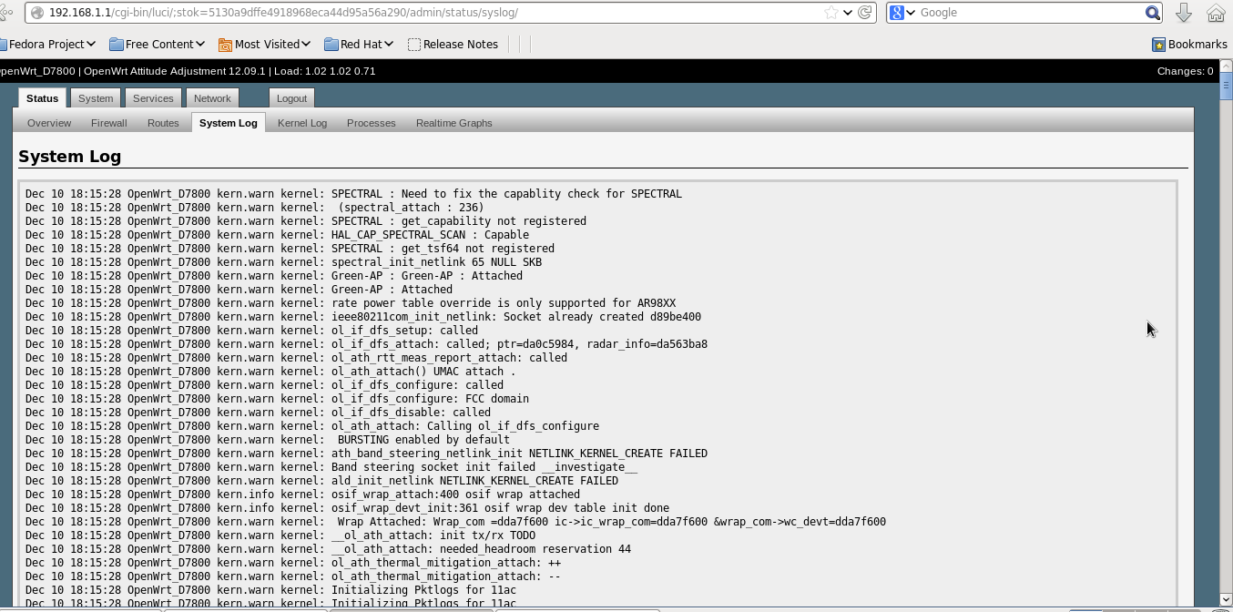1233x612 pixels.
Task: Open the Release Notes bookmark
Action: pyautogui.click(x=453, y=44)
